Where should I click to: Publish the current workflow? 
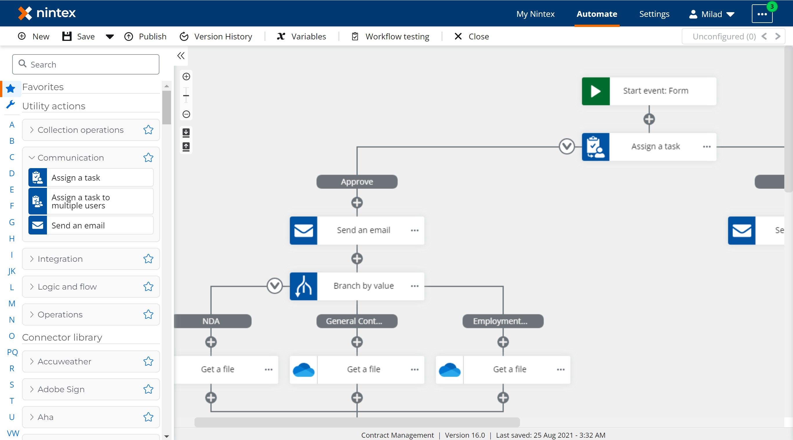click(145, 36)
